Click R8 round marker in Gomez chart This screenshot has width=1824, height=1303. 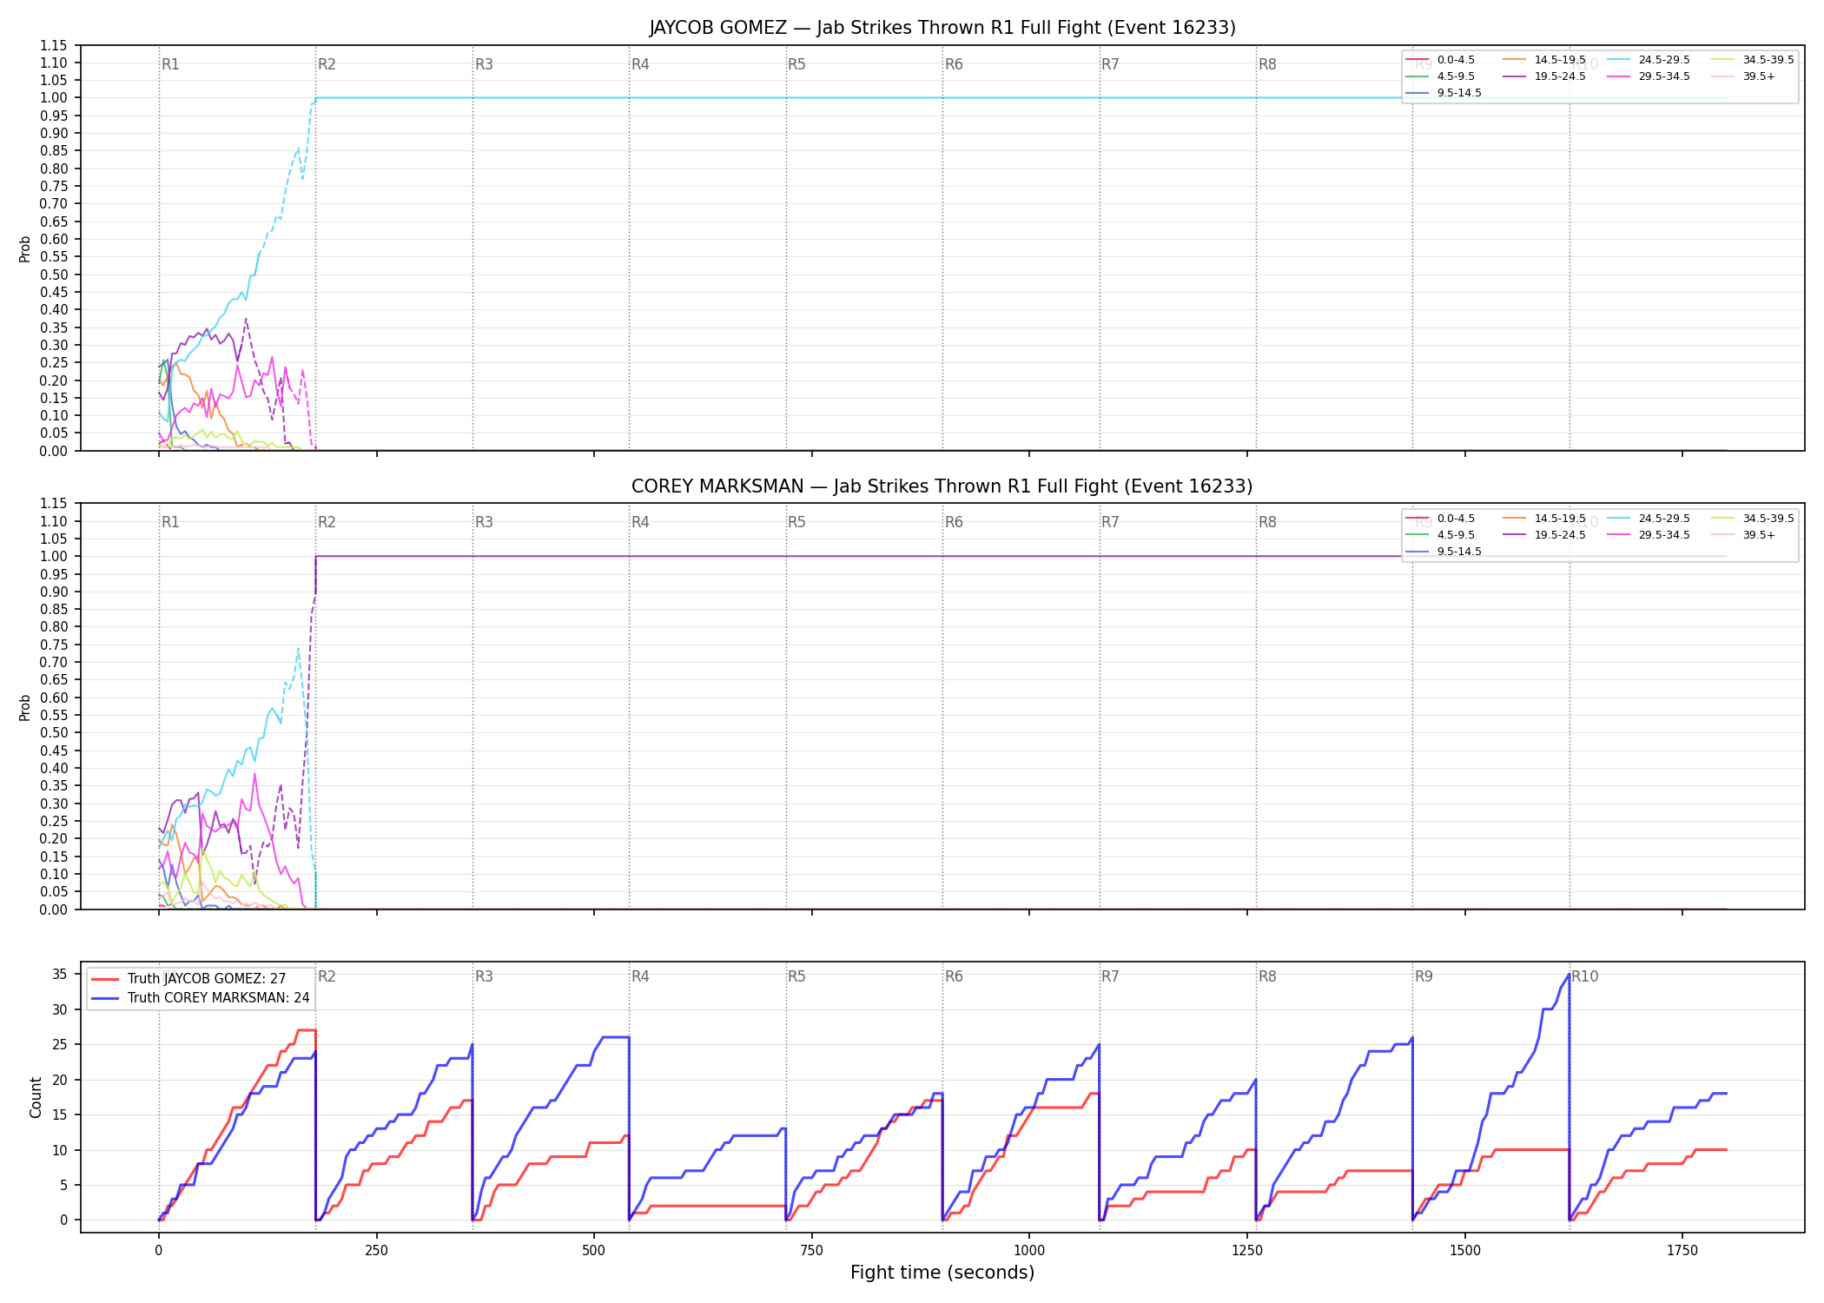point(1267,64)
